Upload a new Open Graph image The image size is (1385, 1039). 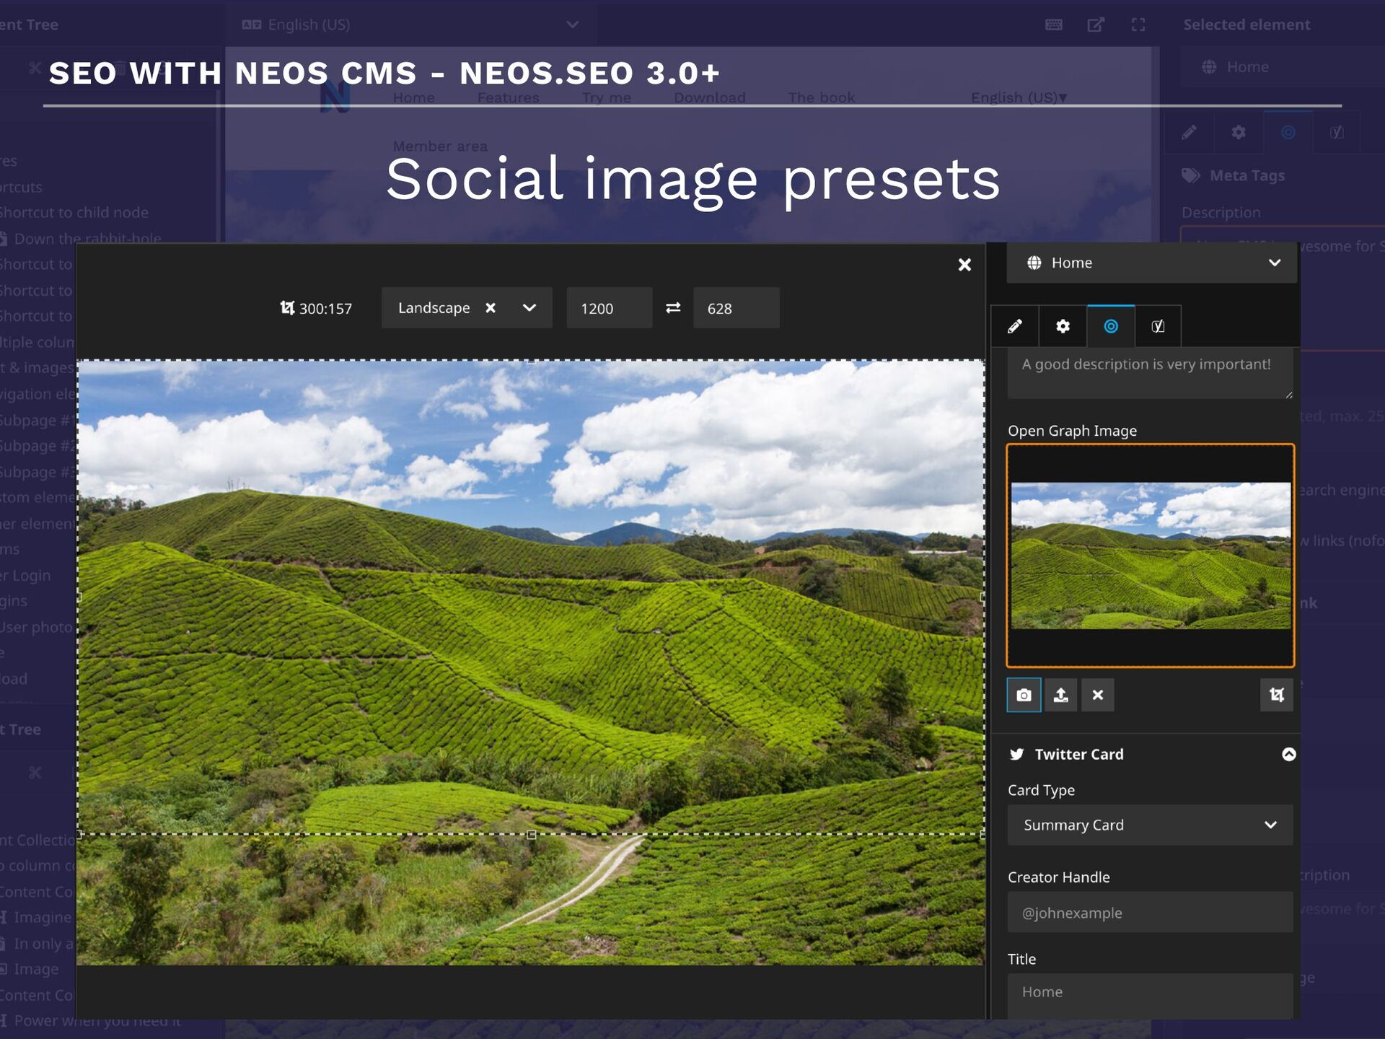click(x=1060, y=695)
